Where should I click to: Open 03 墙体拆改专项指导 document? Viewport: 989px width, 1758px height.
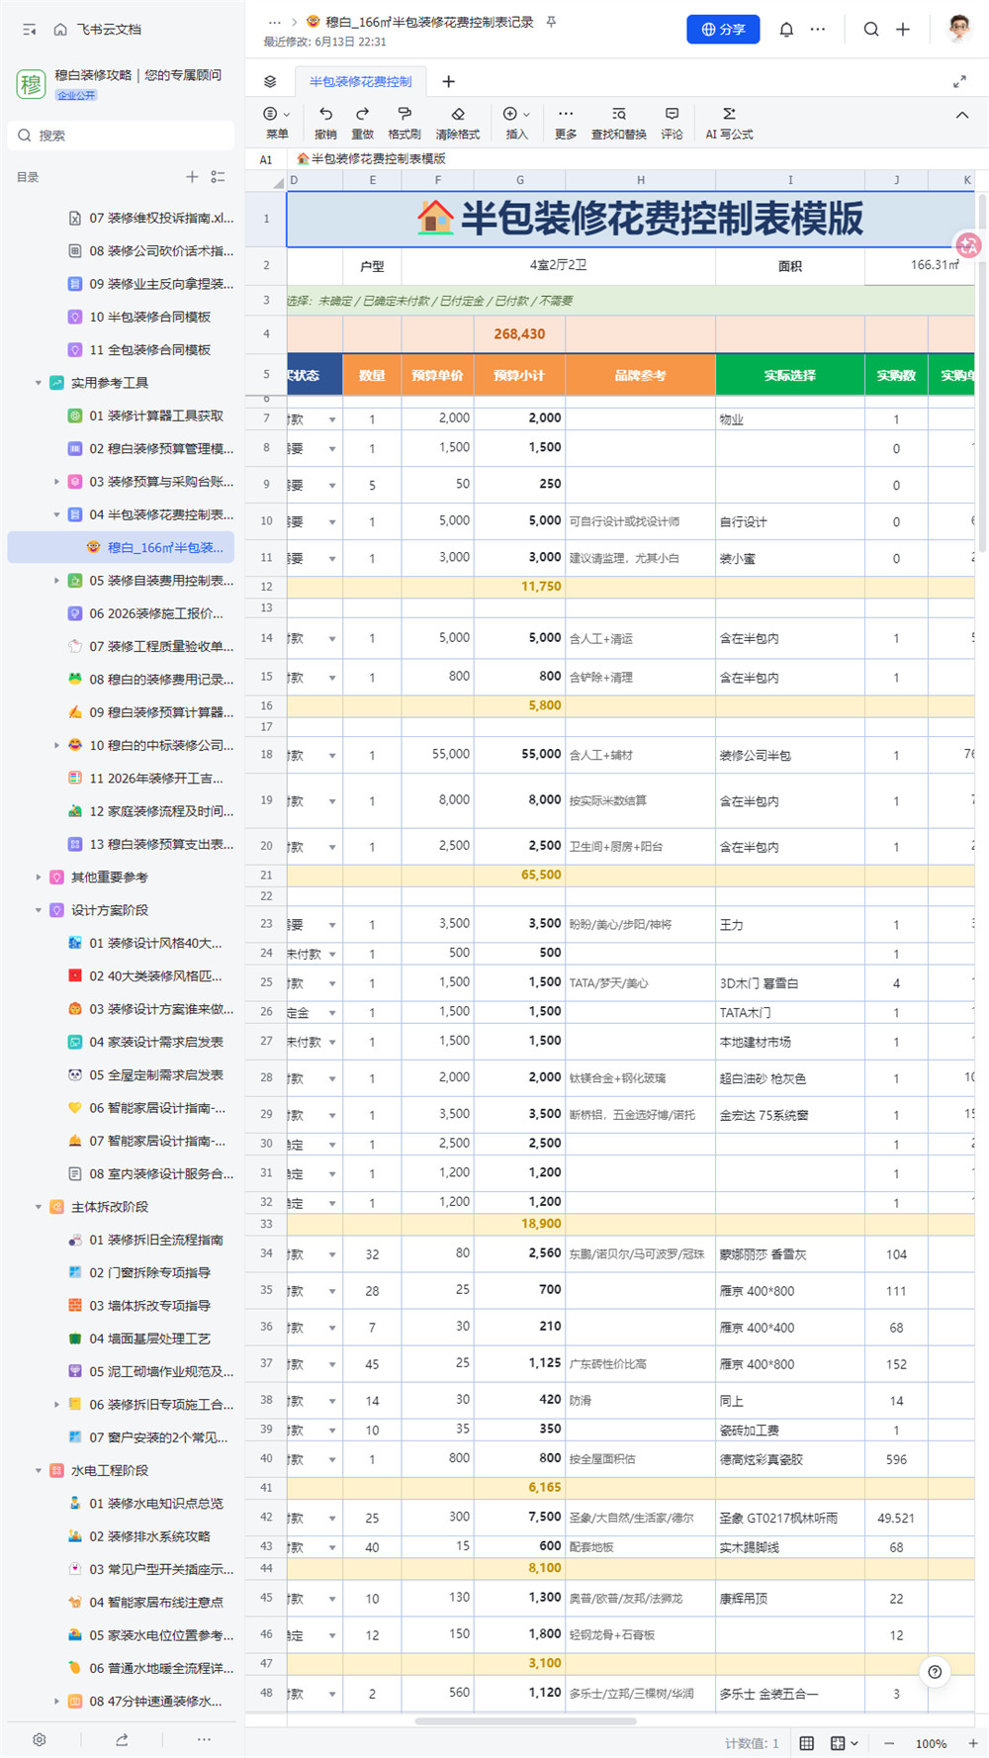pyautogui.click(x=149, y=1306)
